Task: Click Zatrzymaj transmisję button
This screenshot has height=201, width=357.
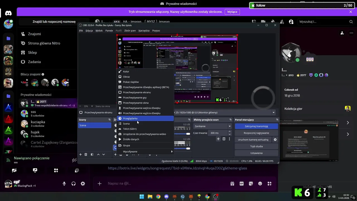Action: pos(256,126)
